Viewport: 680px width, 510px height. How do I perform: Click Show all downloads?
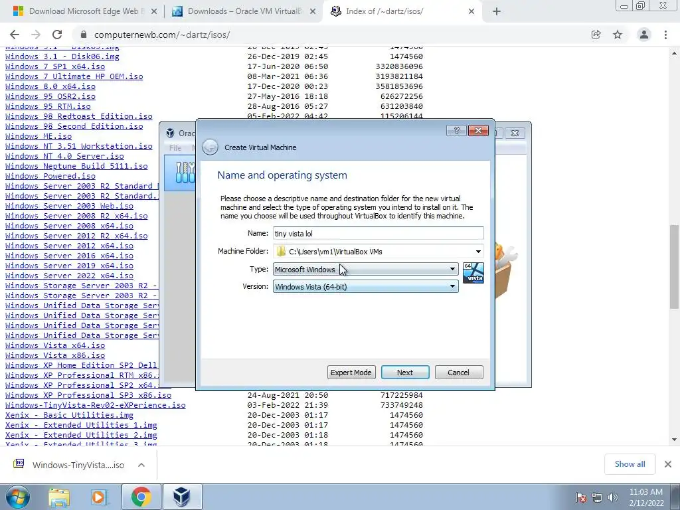(x=630, y=464)
